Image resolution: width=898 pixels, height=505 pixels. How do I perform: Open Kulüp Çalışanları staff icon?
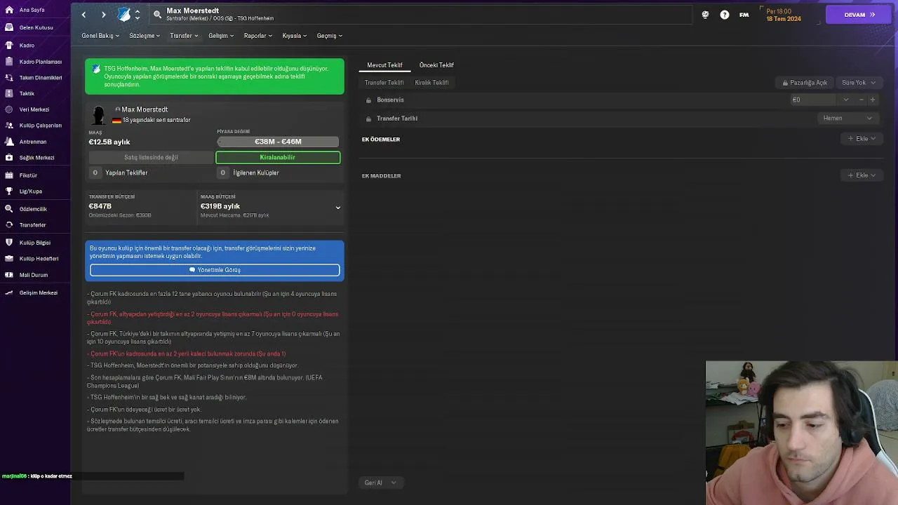pyautogui.click(x=9, y=126)
